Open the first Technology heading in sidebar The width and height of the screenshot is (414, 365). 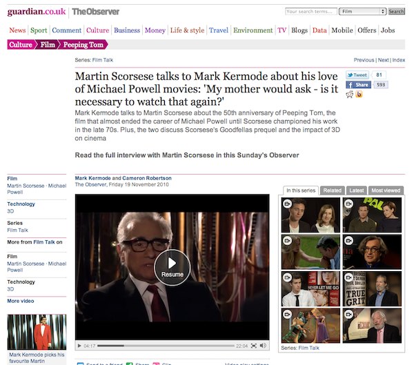click(21, 204)
